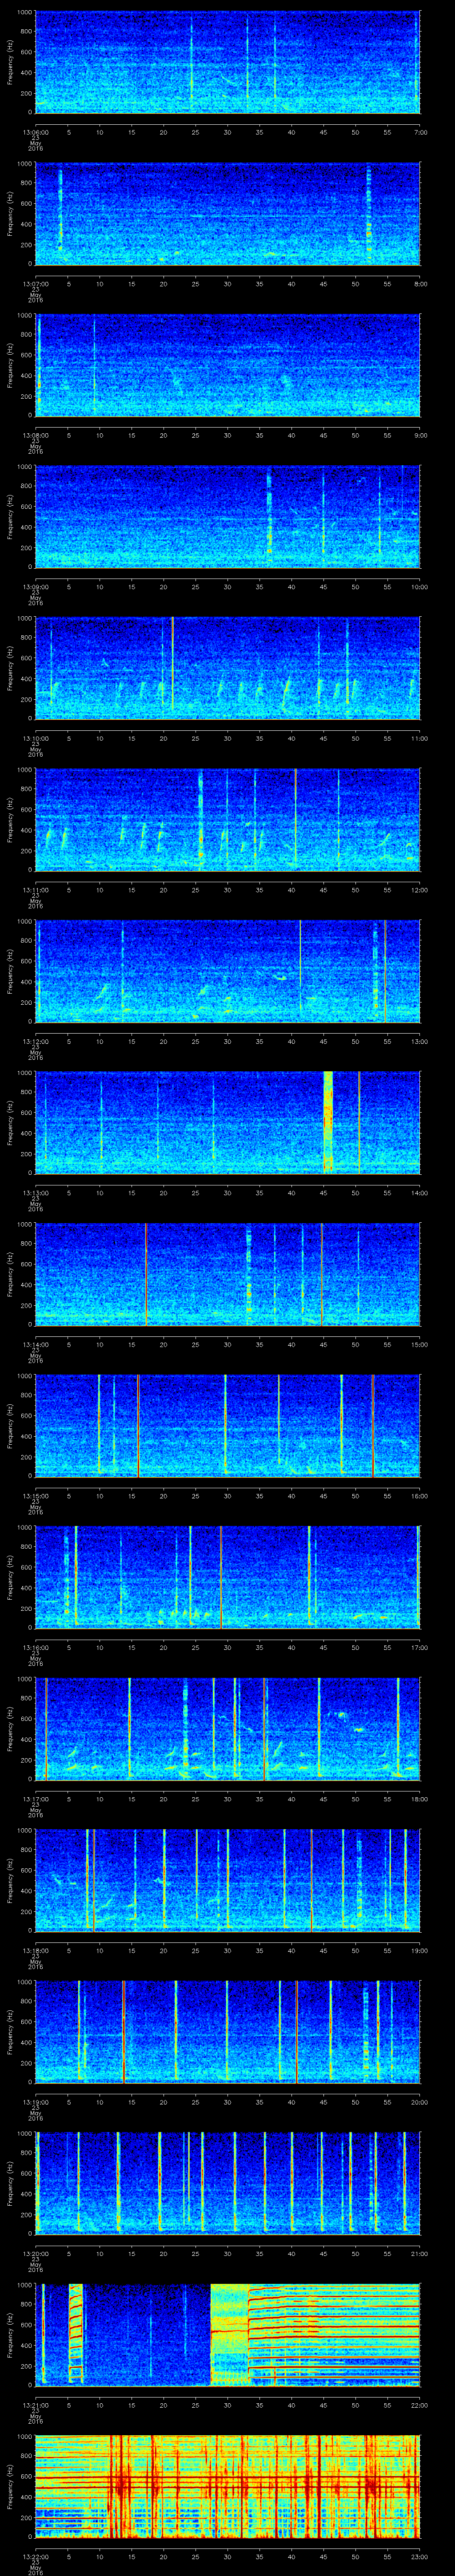Click the 13:06:00 start time label
Viewport: 455px width, 2576px height.
[x=36, y=131]
